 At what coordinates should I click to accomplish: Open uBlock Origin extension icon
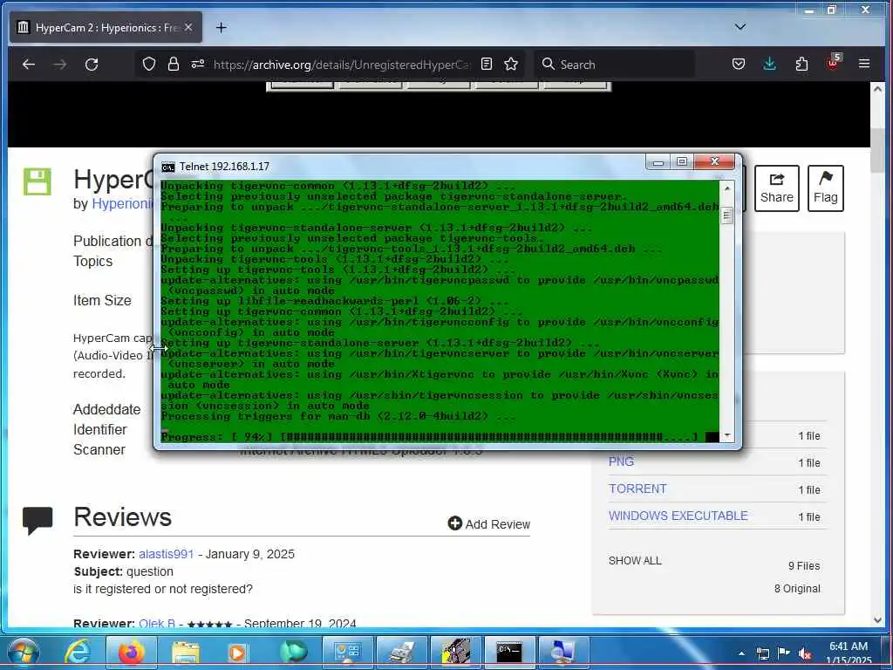click(833, 63)
